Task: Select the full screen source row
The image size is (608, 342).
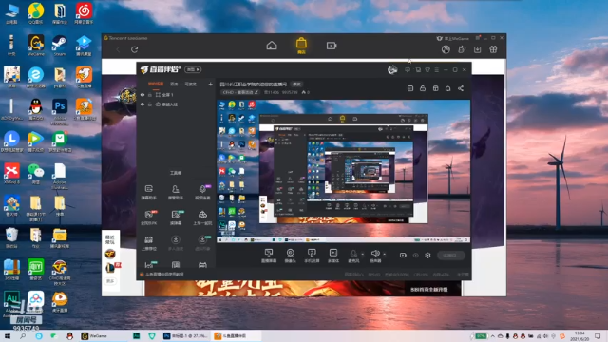Action: pyautogui.click(x=177, y=95)
